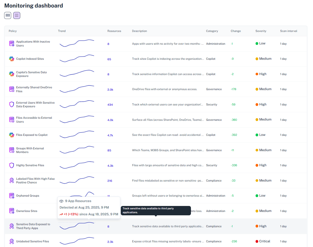Click the trend sparkline for Highly Sensitive Files

click(77, 165)
